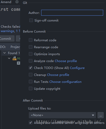Screen dimensions: 106x129
Task: Collapse the Found results tree node
Action: click(x=4, y=53)
